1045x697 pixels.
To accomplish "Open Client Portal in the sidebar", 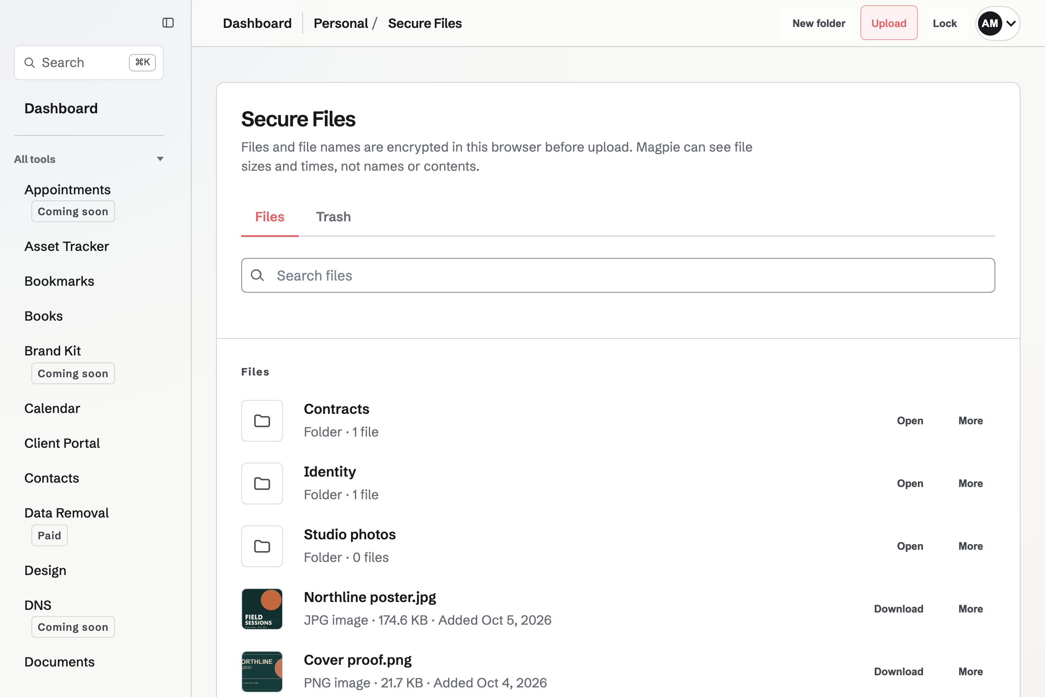I will coord(62,443).
